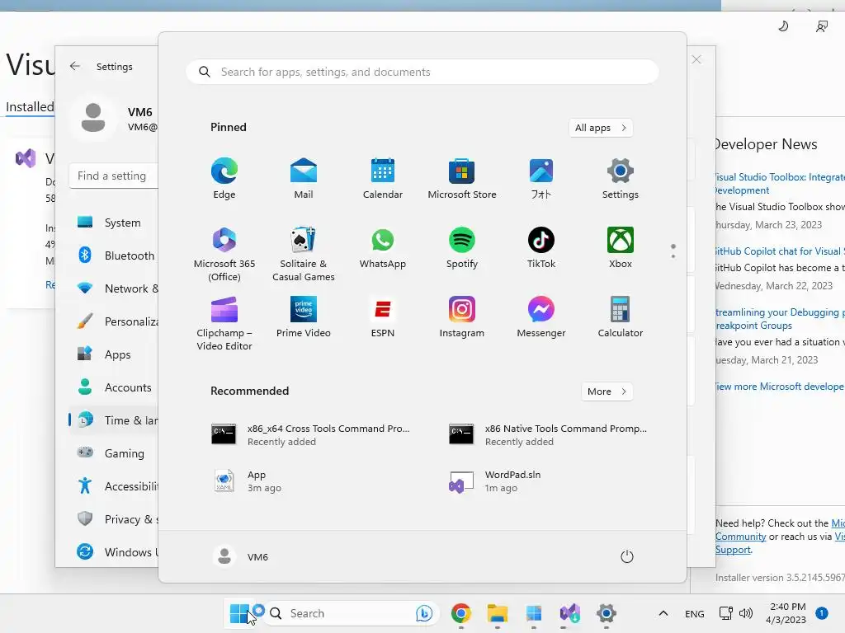Click ENG language indicator

pos(694,613)
